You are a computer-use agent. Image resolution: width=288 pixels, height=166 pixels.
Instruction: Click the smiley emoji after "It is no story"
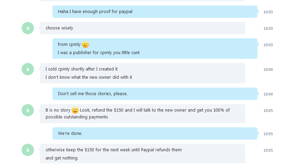click(75, 110)
